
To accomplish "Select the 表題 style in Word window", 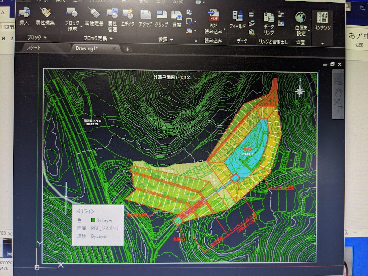I will (x=359, y=45).
